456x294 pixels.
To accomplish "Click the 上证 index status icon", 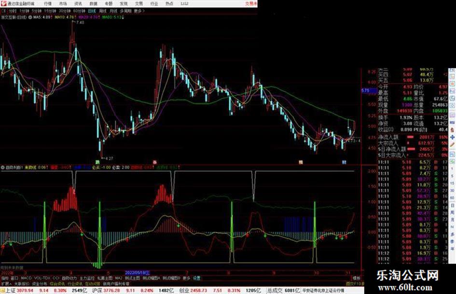I will coord(3,291).
